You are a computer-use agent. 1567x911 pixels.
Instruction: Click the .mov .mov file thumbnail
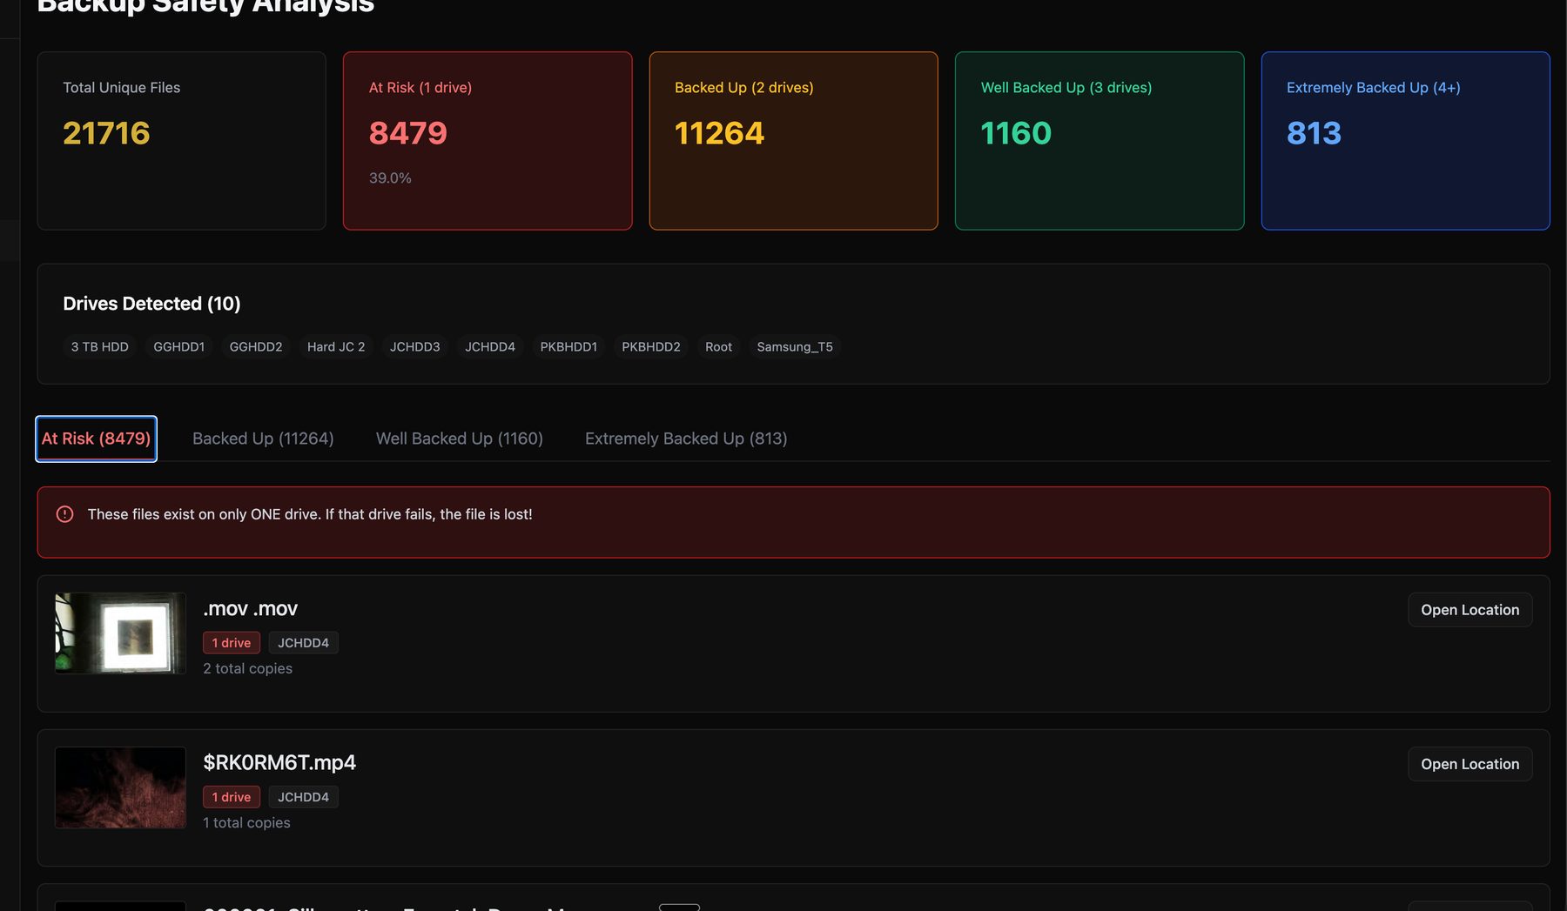[120, 633]
